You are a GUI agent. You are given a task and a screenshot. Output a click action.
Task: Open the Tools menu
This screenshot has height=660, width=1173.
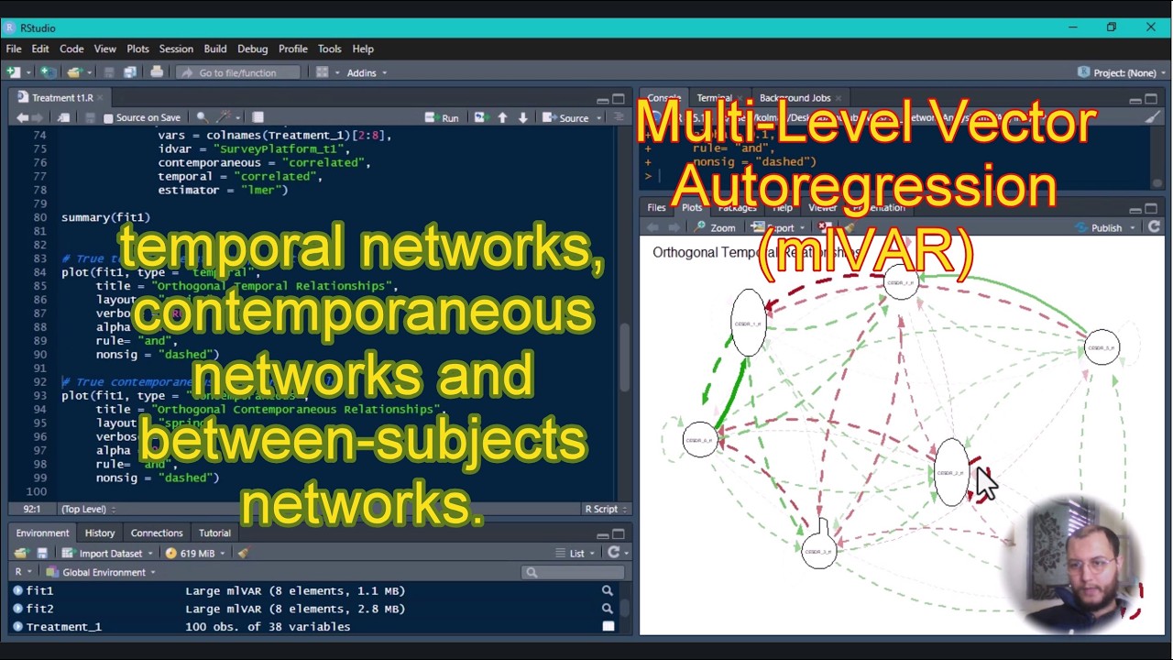click(x=329, y=49)
